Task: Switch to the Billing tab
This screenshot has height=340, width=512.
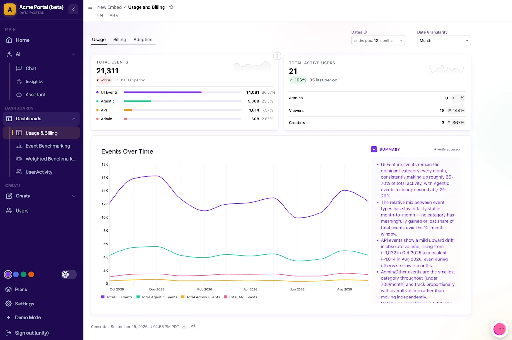Action: pyautogui.click(x=119, y=40)
